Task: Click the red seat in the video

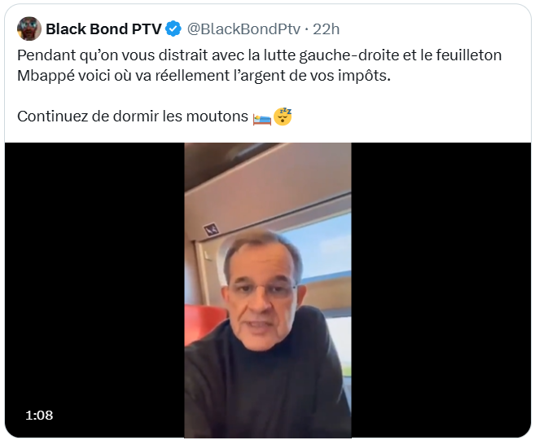Action: (204, 323)
